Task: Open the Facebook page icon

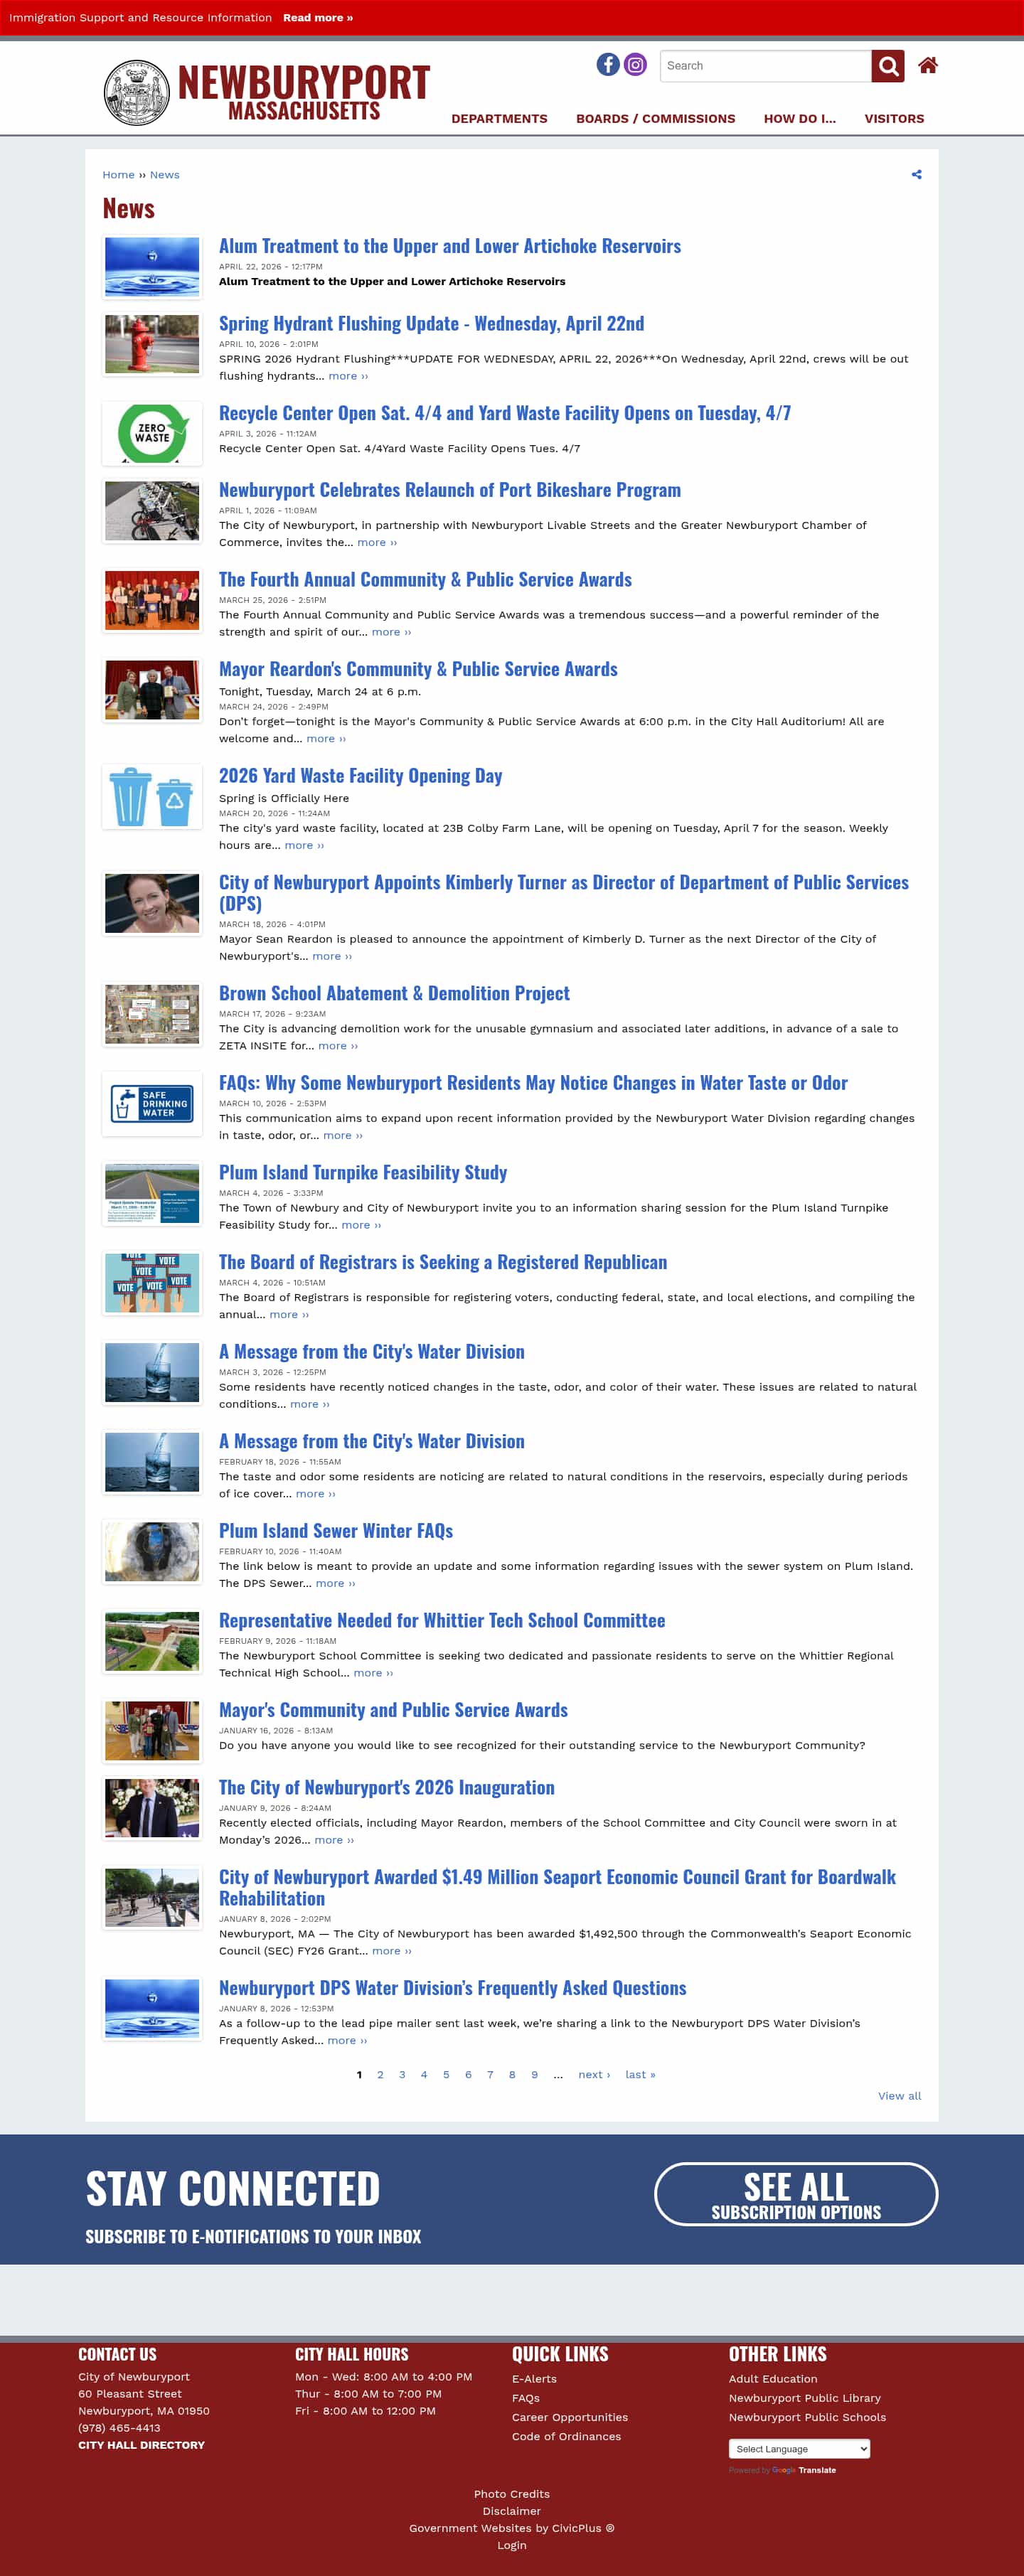Action: click(x=607, y=65)
